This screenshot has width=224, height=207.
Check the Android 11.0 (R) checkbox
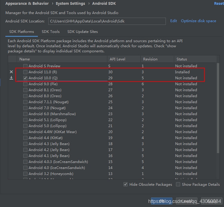point(25,72)
